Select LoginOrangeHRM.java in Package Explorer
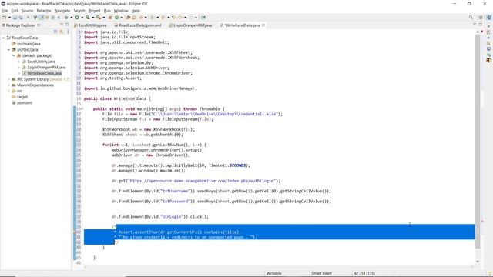 click(44, 67)
